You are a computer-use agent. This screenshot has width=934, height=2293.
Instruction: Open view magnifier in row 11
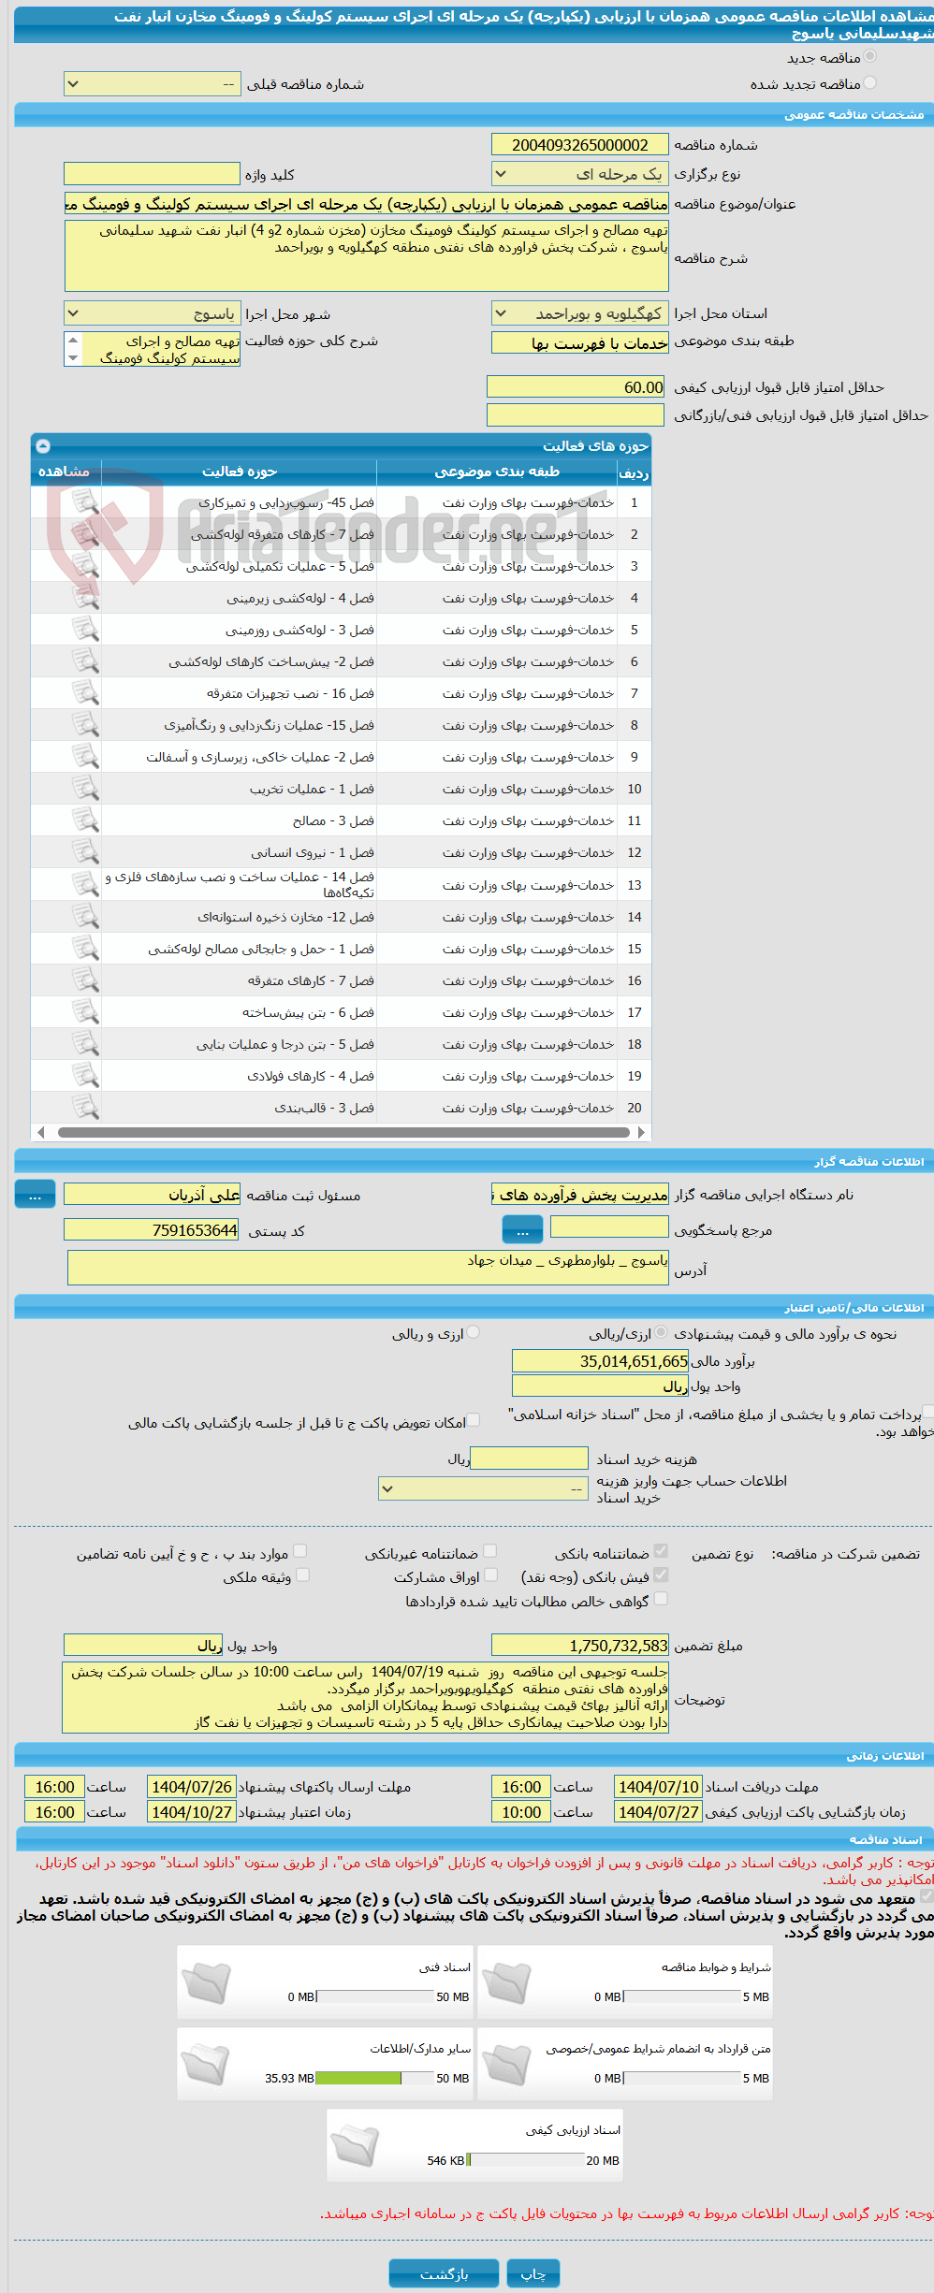85,820
